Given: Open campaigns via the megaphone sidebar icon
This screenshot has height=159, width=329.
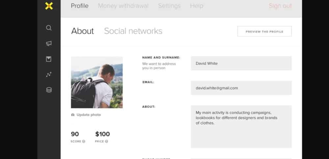Looking at the screenshot, I should point(49,43).
